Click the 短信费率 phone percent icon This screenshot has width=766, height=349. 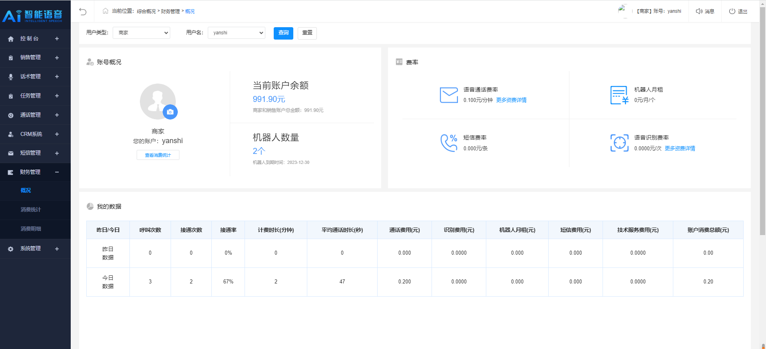449,143
